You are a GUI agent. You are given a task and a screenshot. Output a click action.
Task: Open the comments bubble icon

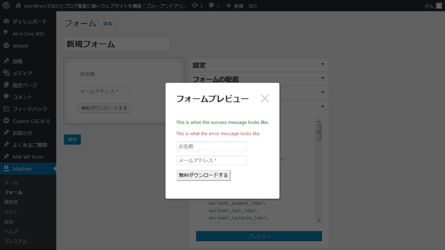pos(211,6)
